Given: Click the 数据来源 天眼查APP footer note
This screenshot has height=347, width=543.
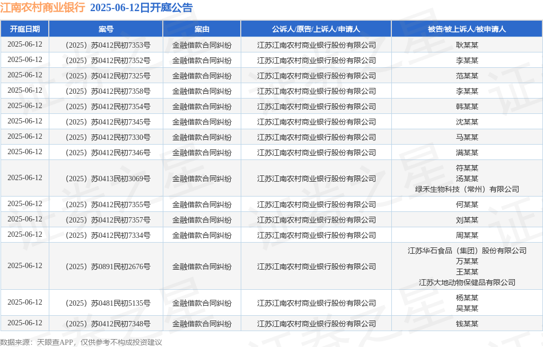Looking at the screenshot, I should click(x=81, y=342).
